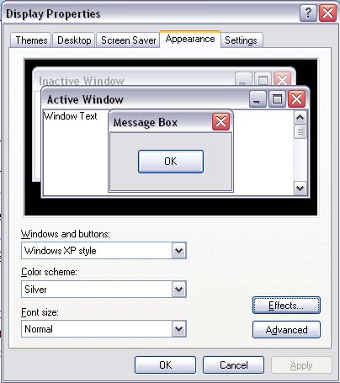Click the Advanced button
340x383 pixels.
coord(286,330)
